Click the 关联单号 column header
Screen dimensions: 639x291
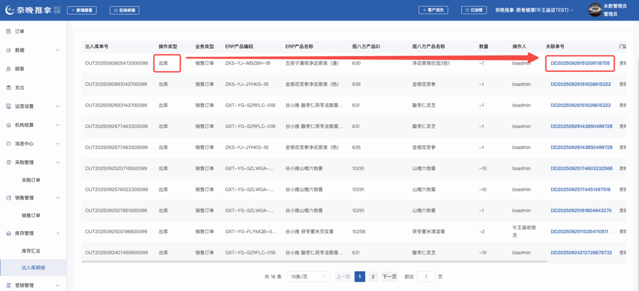pos(555,46)
